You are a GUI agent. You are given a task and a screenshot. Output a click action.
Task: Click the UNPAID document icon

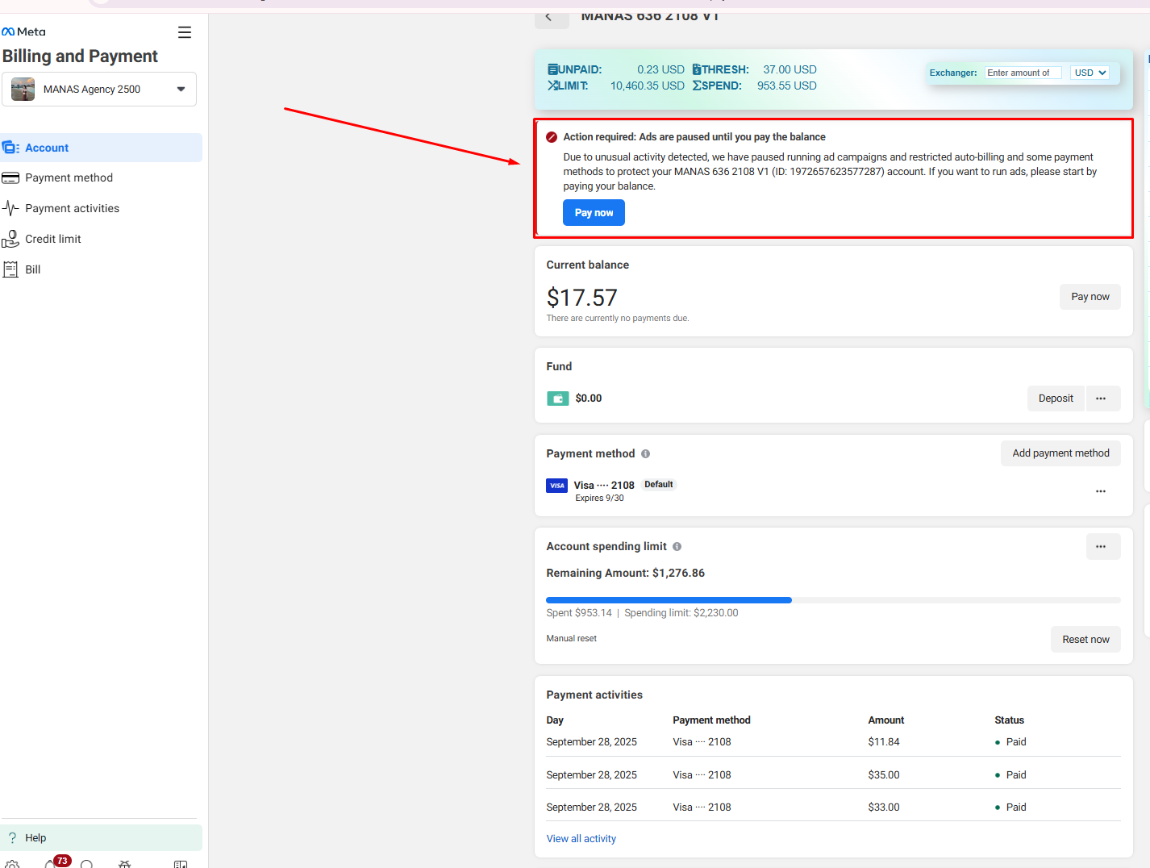[552, 69]
